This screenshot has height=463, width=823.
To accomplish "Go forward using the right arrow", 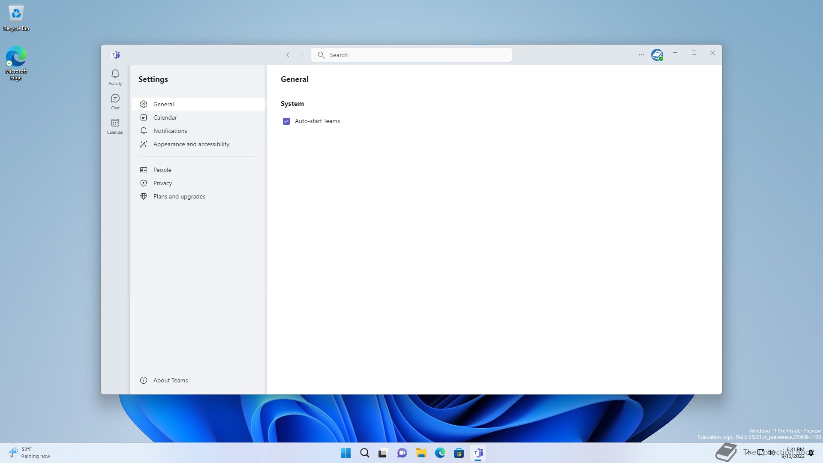I will (x=302, y=55).
